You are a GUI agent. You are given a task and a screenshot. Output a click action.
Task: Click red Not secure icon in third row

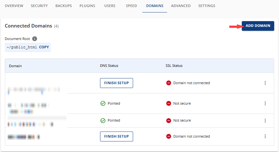(x=168, y=121)
